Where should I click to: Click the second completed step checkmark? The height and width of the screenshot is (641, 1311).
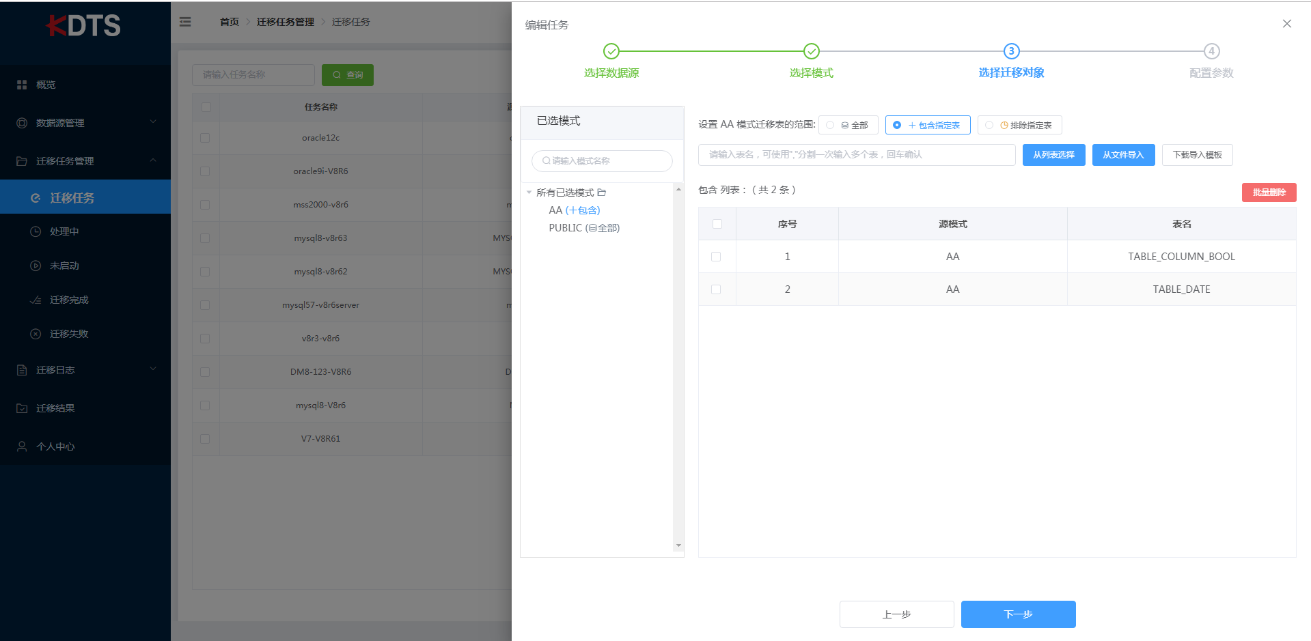[x=812, y=51]
